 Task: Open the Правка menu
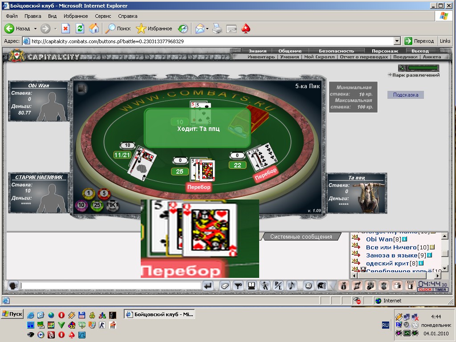point(33,16)
